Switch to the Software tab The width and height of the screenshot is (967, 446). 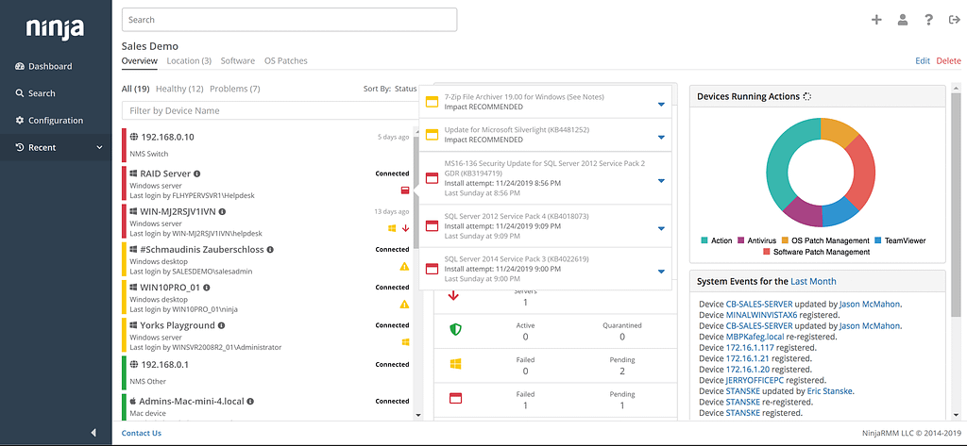coord(237,61)
